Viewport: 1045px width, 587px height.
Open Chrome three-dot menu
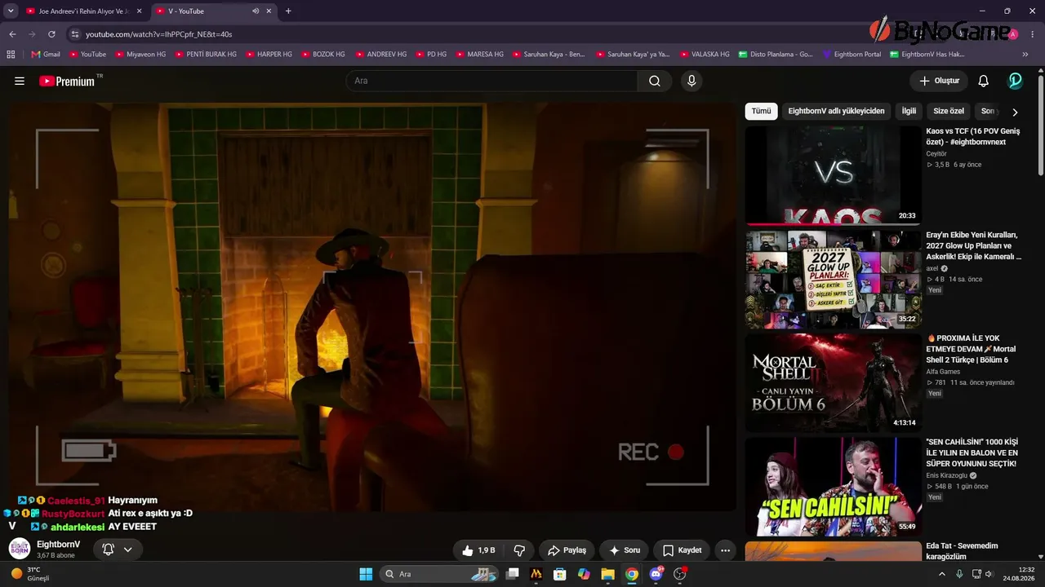pyautogui.click(x=1033, y=34)
